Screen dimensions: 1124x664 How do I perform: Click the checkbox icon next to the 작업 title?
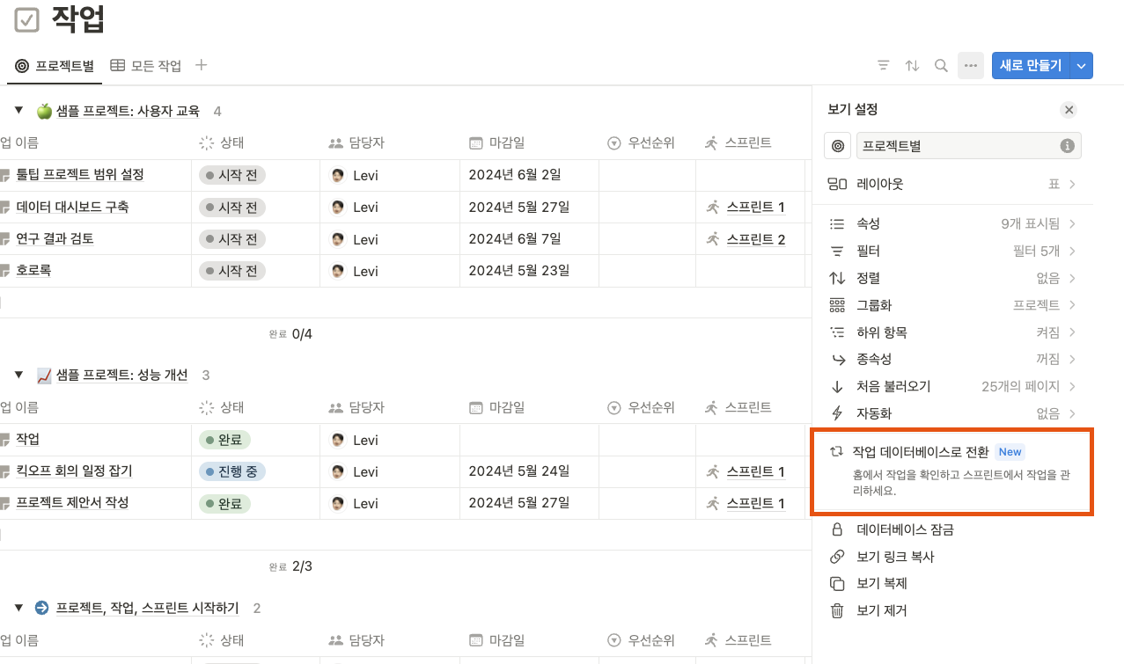(x=27, y=19)
